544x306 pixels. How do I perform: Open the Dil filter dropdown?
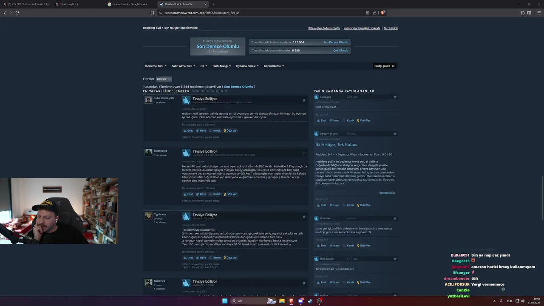[204, 66]
